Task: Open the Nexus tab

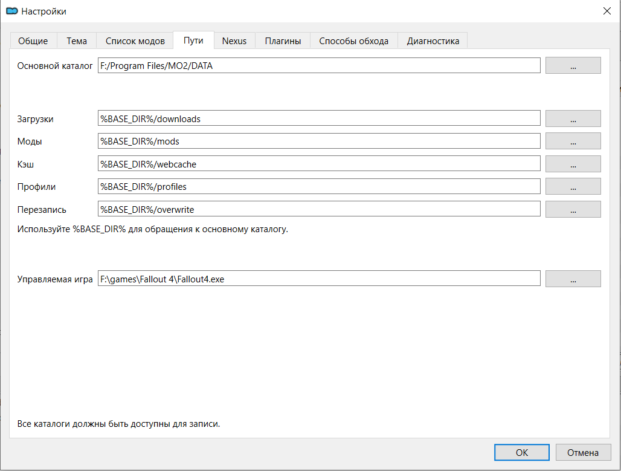Action: click(234, 41)
